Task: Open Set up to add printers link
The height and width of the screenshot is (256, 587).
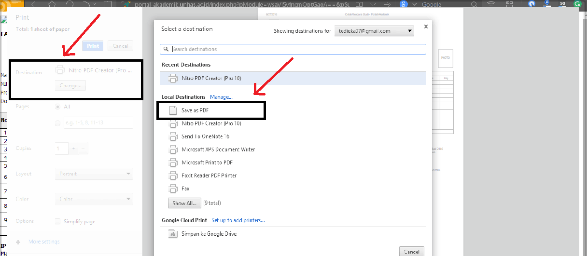Action: pos(238,220)
